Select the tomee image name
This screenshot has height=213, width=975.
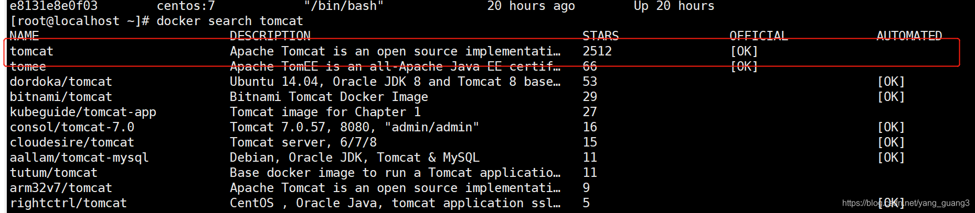point(28,66)
